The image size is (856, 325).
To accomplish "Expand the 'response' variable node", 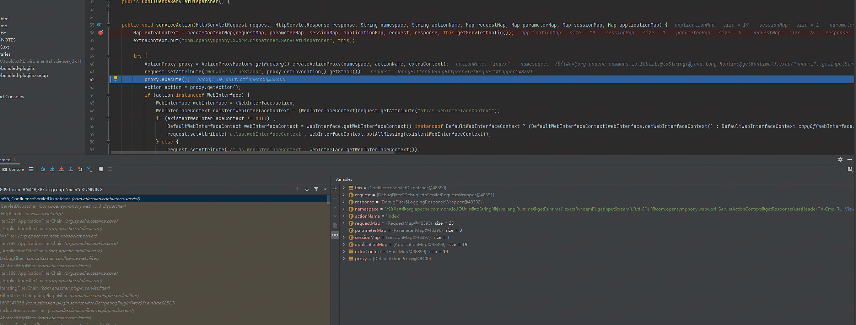I will [x=344, y=202].
